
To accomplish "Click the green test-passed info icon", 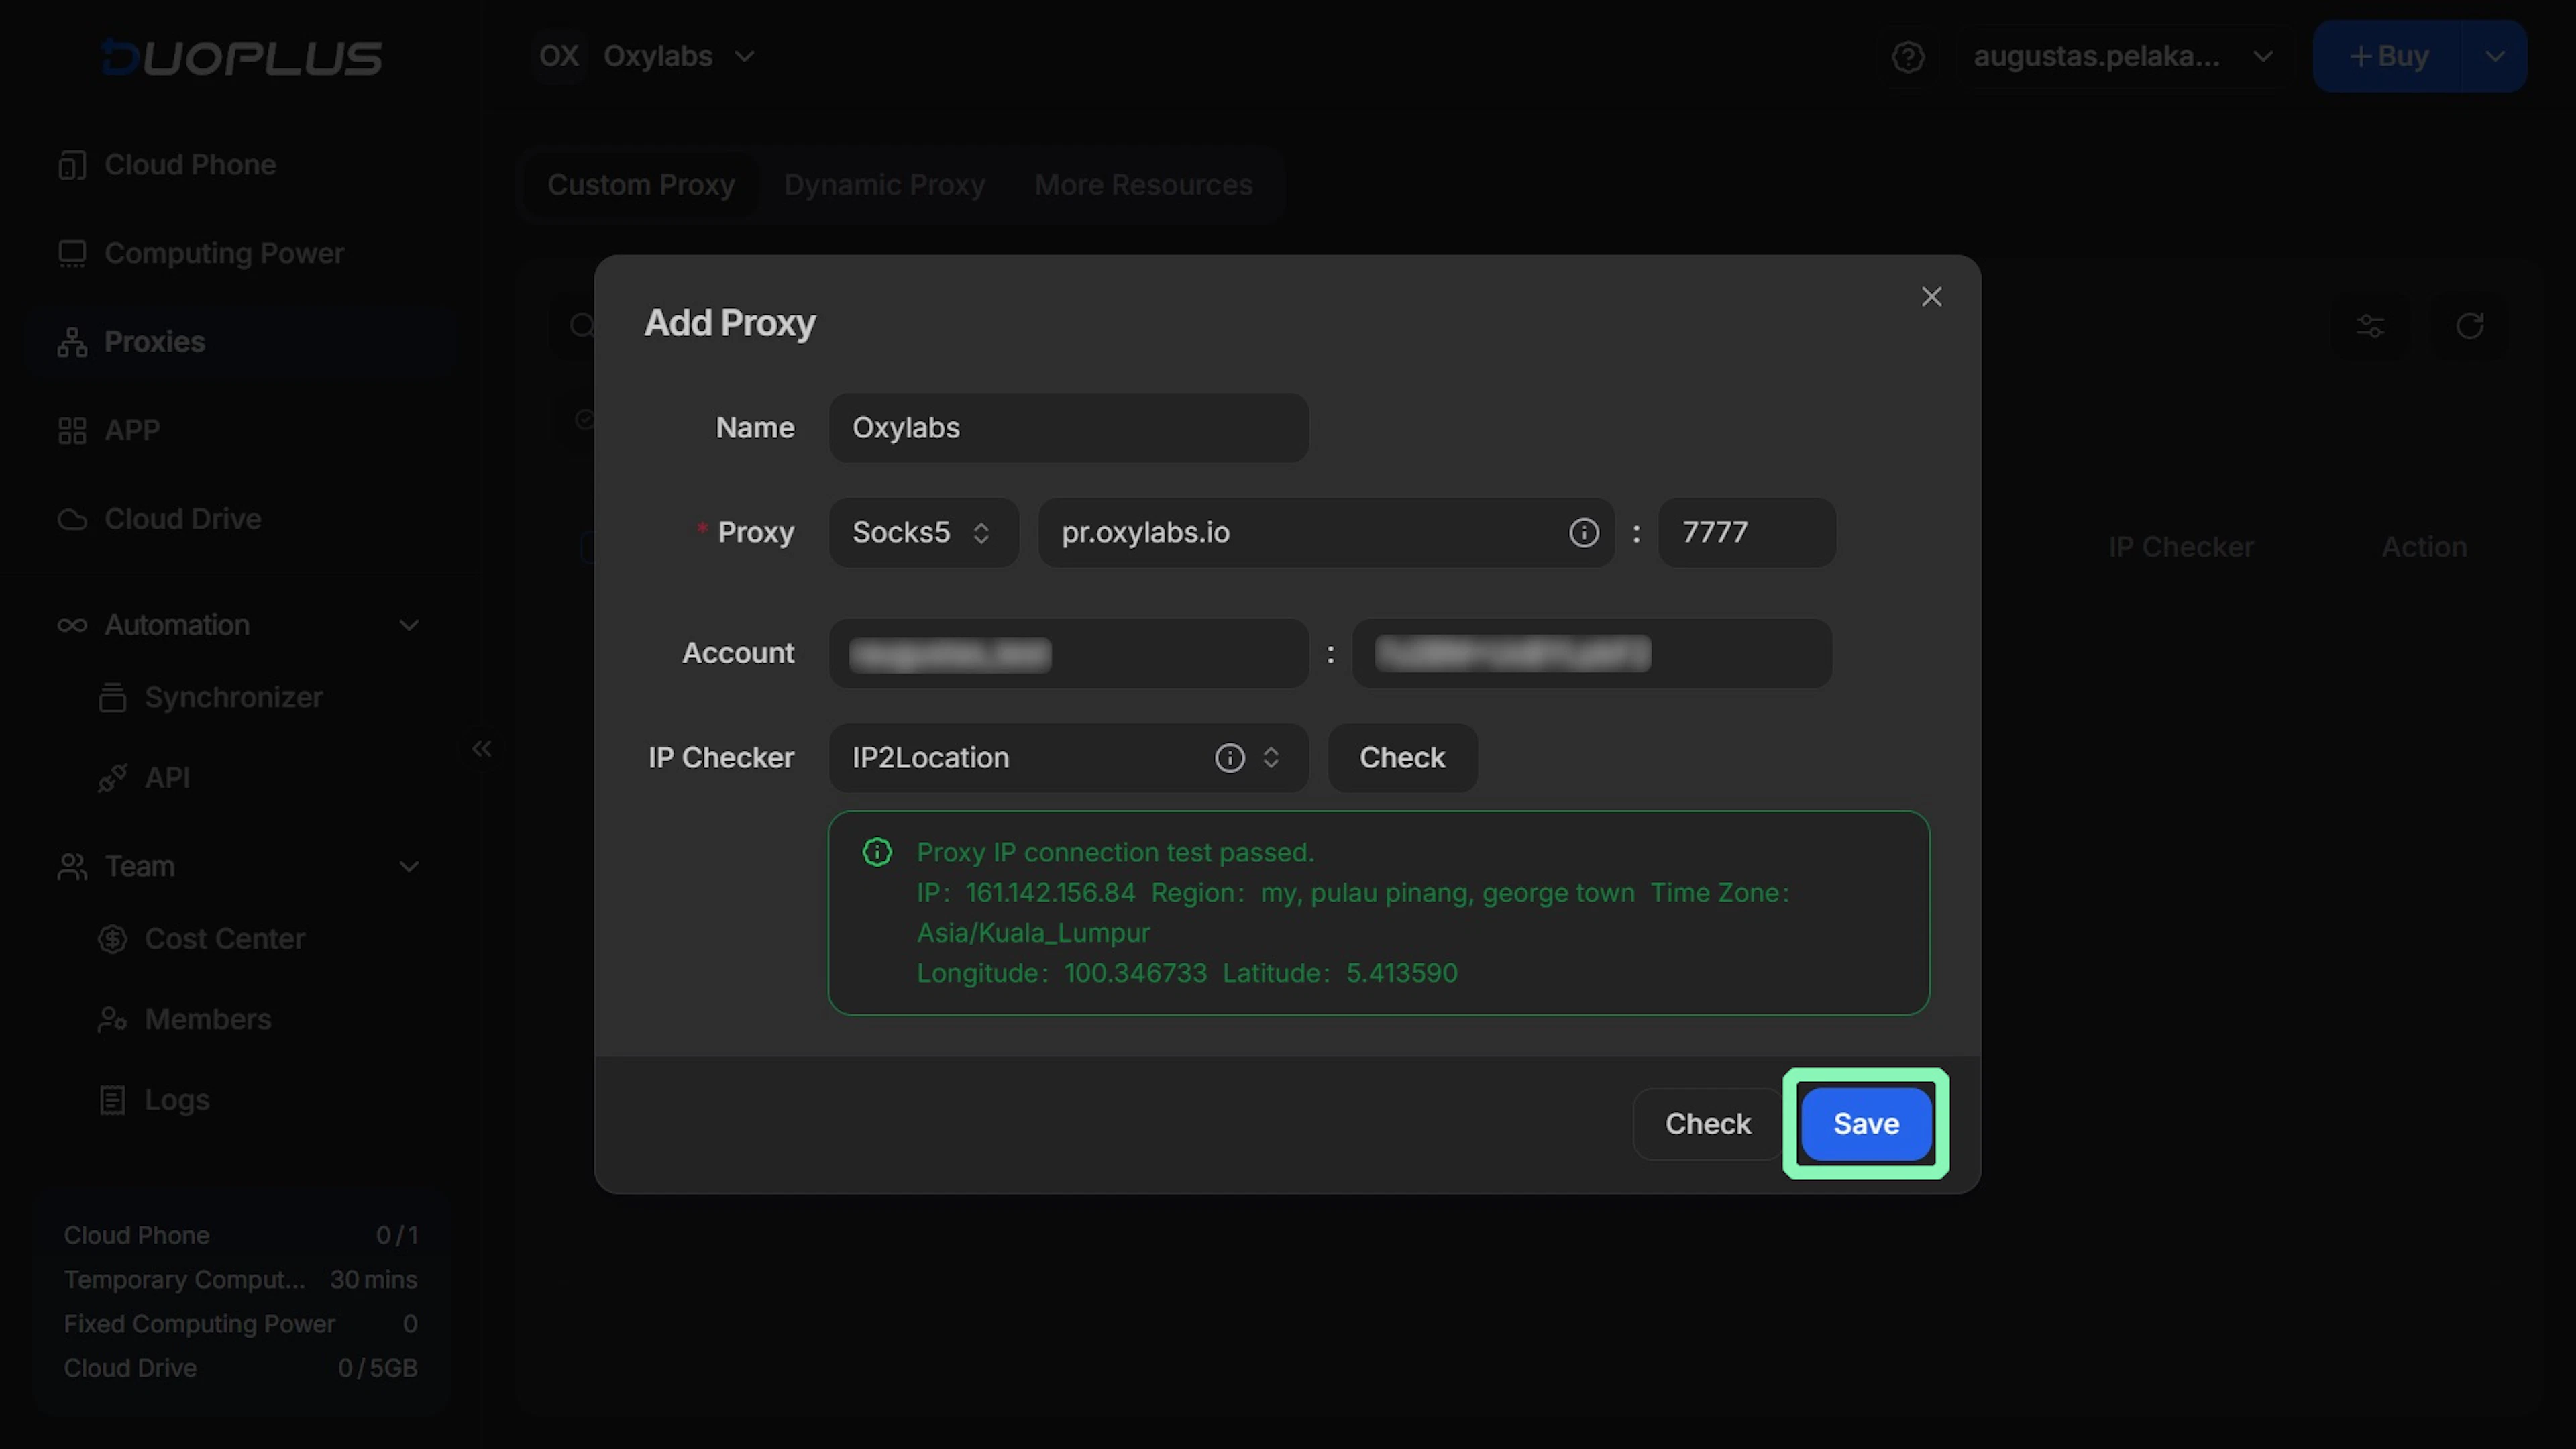I will (x=877, y=853).
